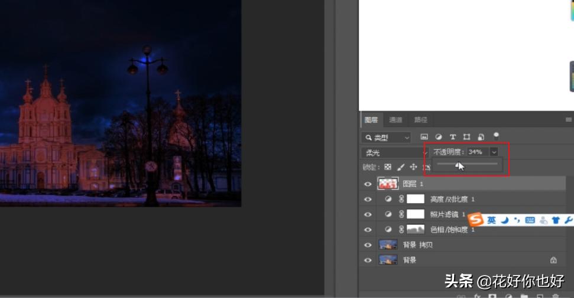Filter layers by text type icon
574x298 pixels.
pos(453,137)
